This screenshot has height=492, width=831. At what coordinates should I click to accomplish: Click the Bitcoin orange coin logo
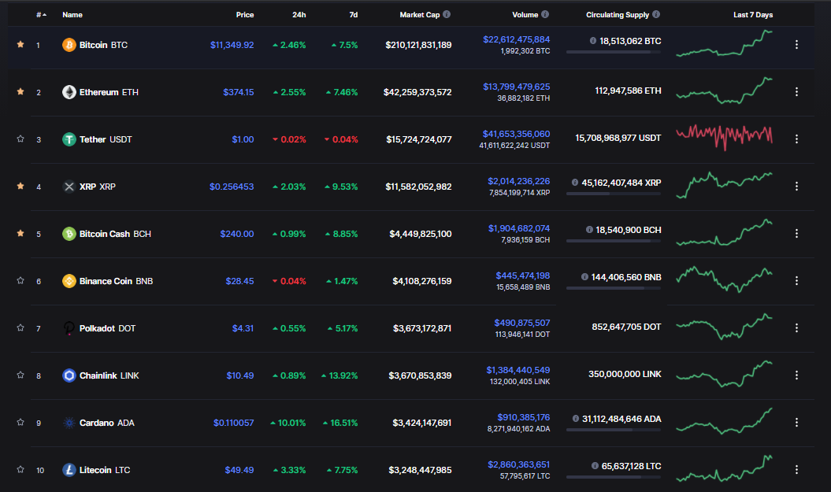click(x=69, y=45)
